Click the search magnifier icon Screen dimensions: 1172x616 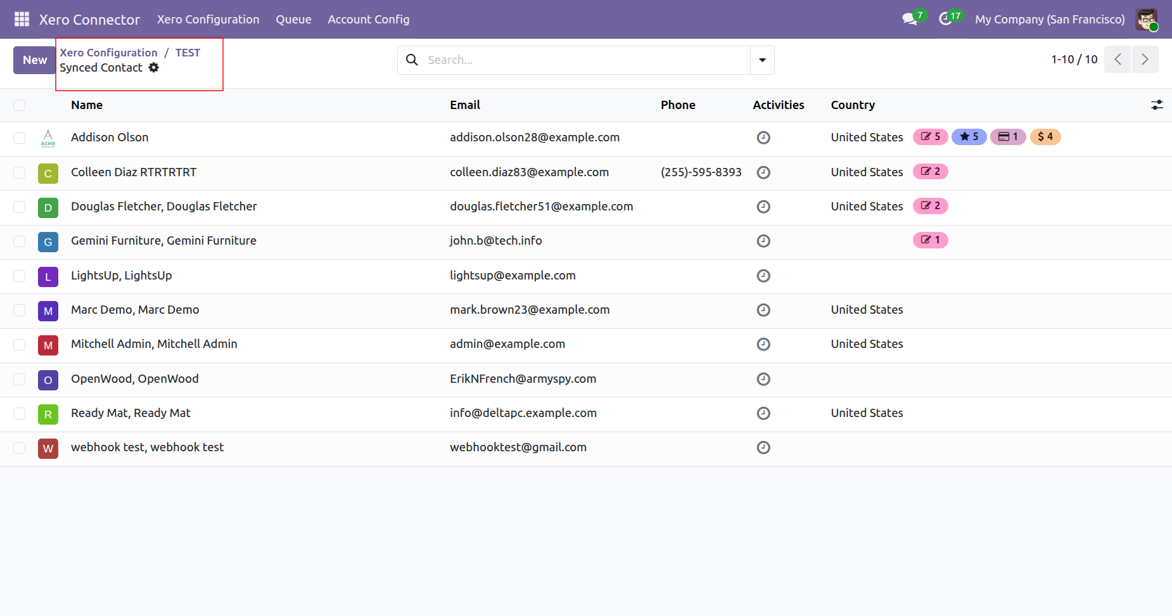pos(412,60)
